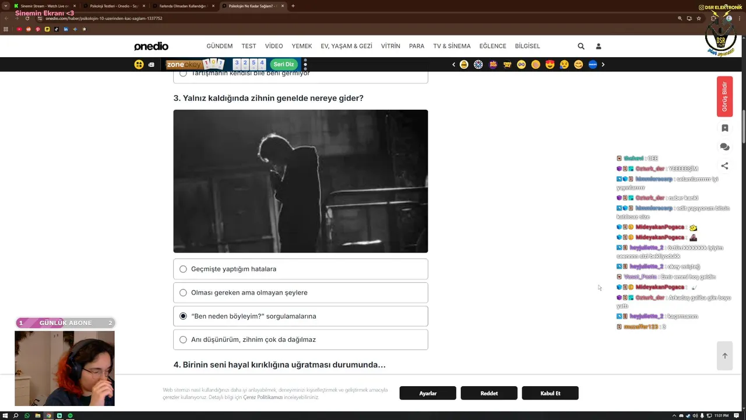Click the browser back arrow
The height and width of the screenshot is (420, 746).
(6, 18)
